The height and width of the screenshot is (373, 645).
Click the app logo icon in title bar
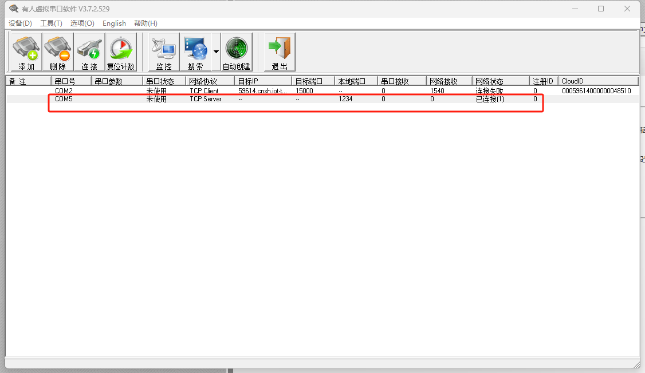point(14,9)
